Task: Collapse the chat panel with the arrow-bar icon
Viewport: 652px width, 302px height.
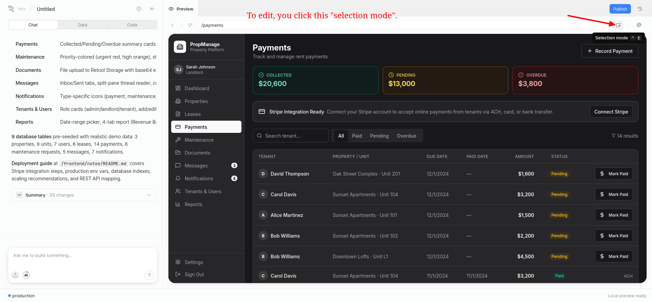Action: click(x=152, y=9)
